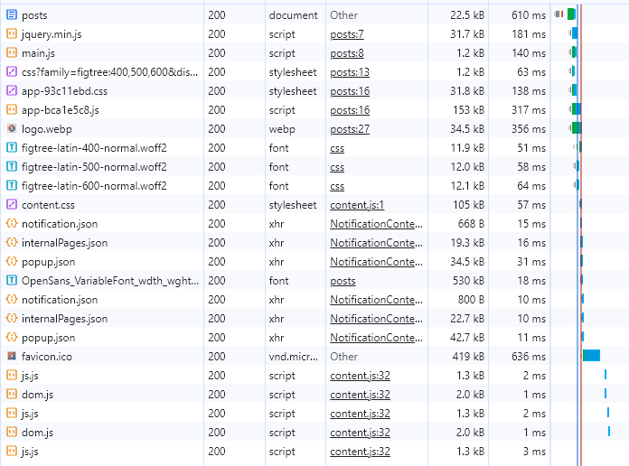
Task: Click the script icon beside app-bca1e5c8.js
Action: click(12, 109)
